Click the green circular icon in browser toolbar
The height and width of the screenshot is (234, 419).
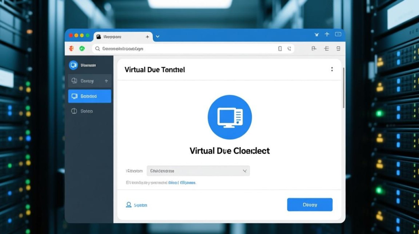[82, 48]
